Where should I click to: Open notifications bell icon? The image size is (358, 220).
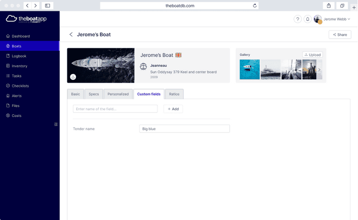tap(307, 19)
